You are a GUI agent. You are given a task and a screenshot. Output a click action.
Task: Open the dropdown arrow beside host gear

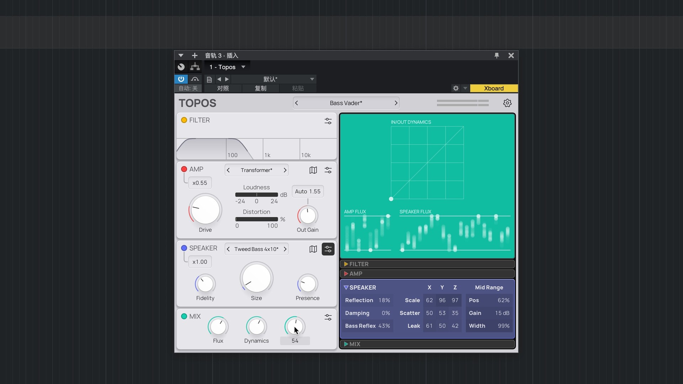coord(465,88)
